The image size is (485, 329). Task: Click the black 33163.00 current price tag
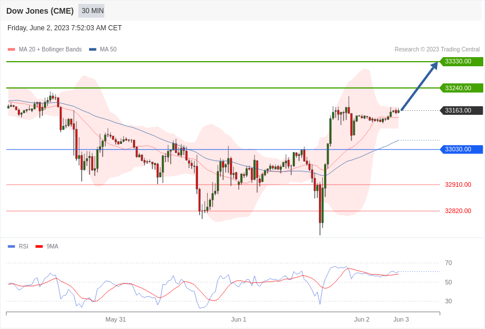tap(461, 110)
